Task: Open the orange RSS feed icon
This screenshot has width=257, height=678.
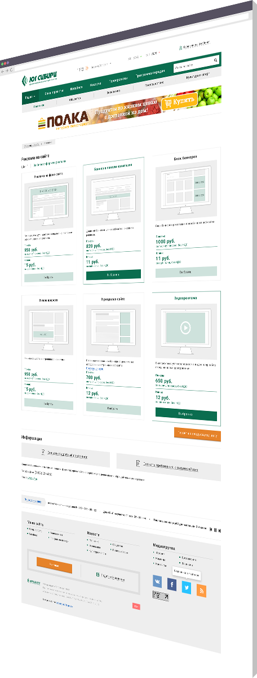Action: (201, 591)
